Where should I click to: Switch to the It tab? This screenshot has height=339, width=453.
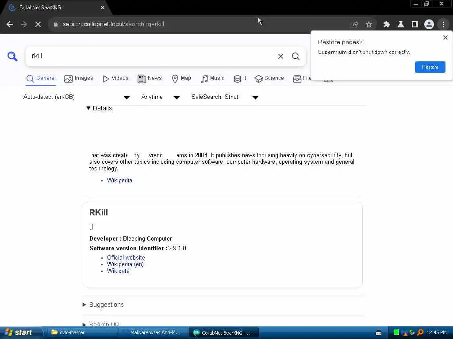tap(240, 79)
